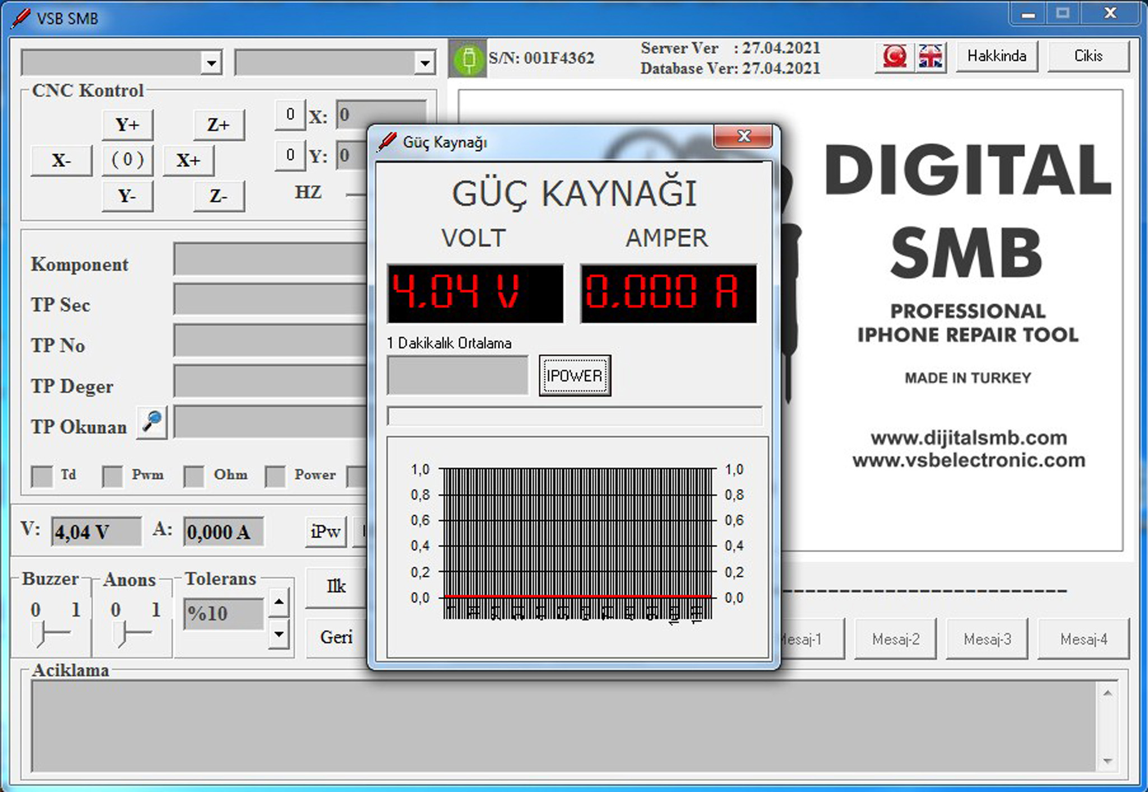This screenshot has width=1148, height=792.
Task: Expand the second top combo box dropdown
Action: (425, 63)
